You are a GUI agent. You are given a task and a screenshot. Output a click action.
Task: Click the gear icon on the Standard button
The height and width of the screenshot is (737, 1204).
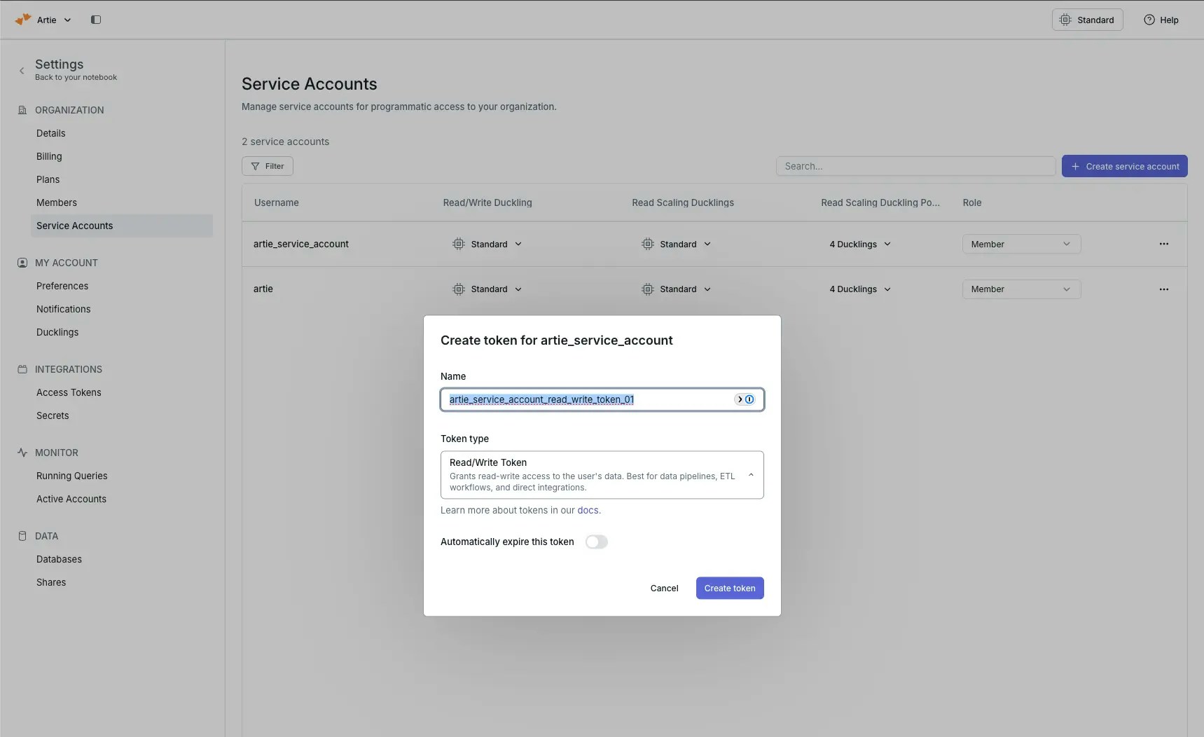pos(1065,20)
